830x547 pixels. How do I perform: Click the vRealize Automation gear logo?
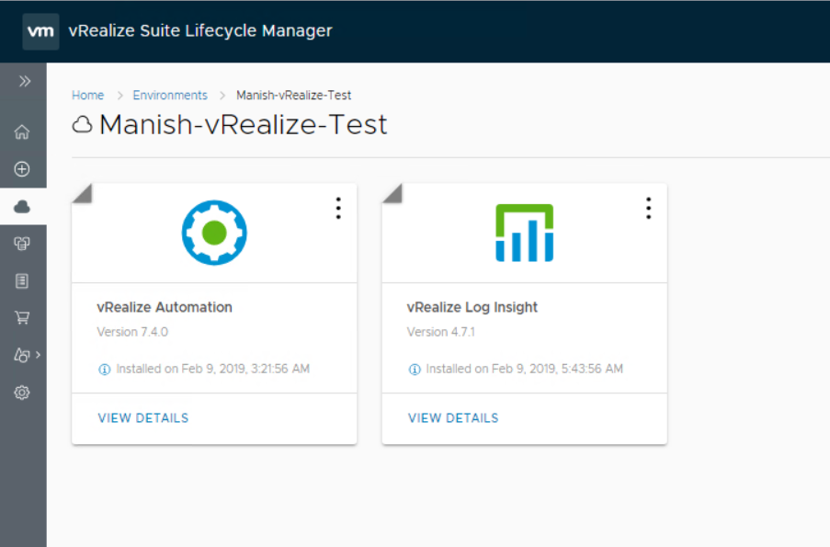[x=214, y=233]
